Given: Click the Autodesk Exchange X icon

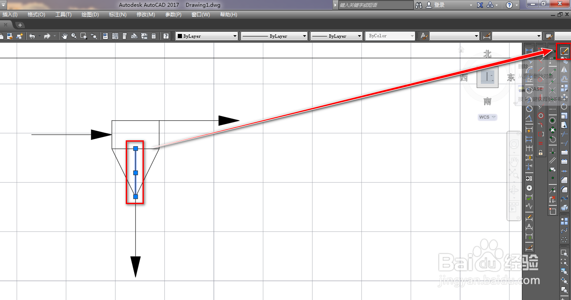Looking at the screenshot, I should click(x=479, y=5).
